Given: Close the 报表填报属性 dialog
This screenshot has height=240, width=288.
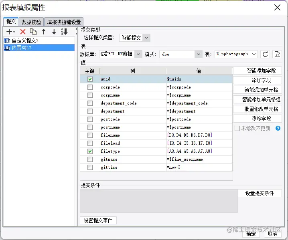Looking at the screenshot, I should click(277, 8).
